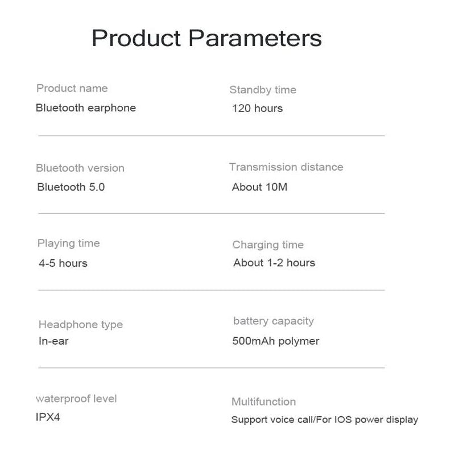The width and height of the screenshot is (455, 455).
Task: Select the "Headphone type" label
Action: [81, 325]
